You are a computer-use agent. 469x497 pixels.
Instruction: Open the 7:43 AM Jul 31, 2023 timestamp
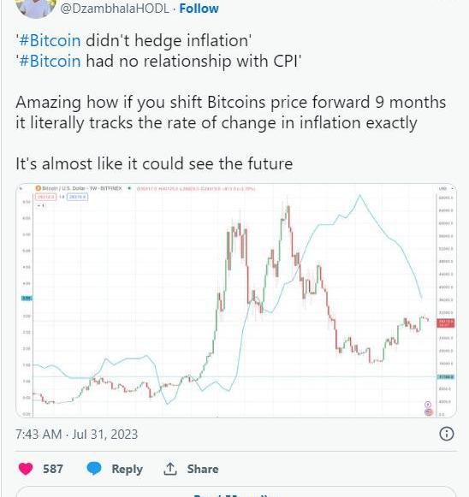point(77,435)
